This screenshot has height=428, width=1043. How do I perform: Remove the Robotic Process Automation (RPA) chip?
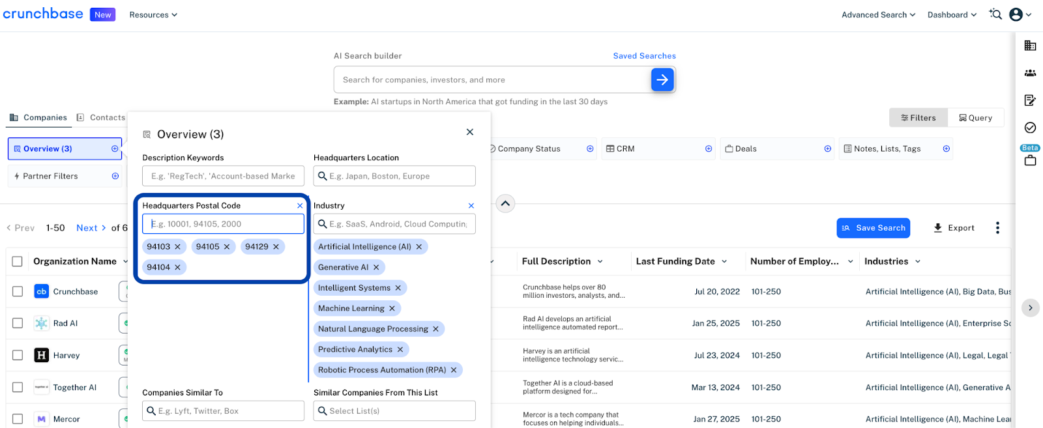[x=454, y=370]
